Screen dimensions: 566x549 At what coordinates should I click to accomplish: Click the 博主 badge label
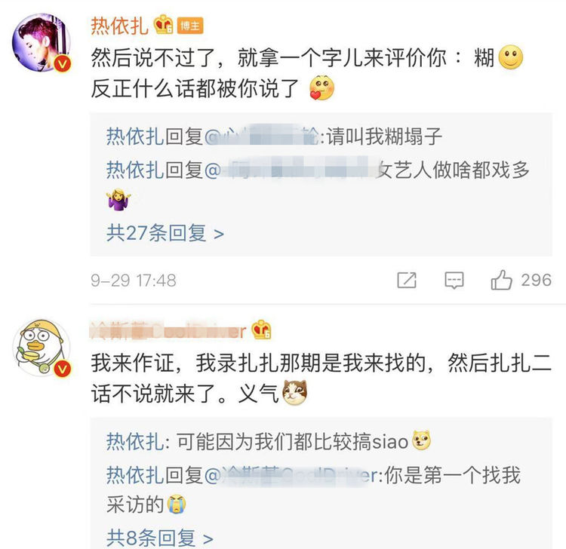click(189, 26)
